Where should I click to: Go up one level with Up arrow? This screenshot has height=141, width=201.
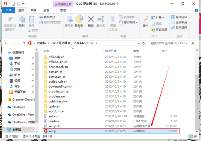pos(24,43)
